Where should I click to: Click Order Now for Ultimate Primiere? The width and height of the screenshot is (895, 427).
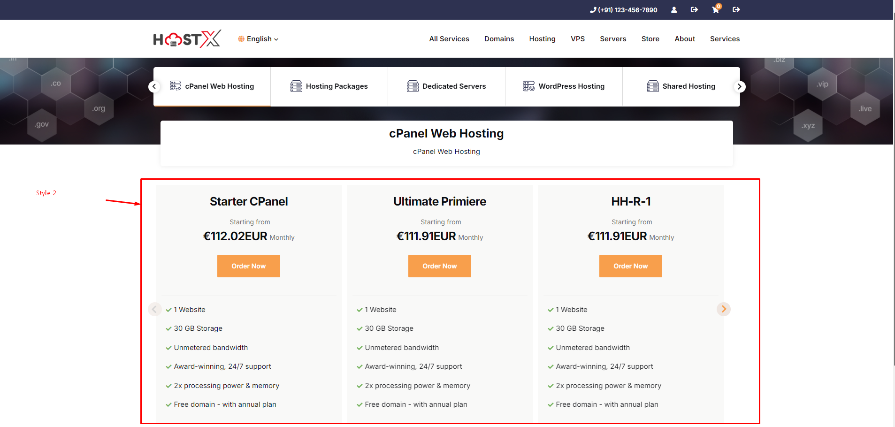point(439,266)
